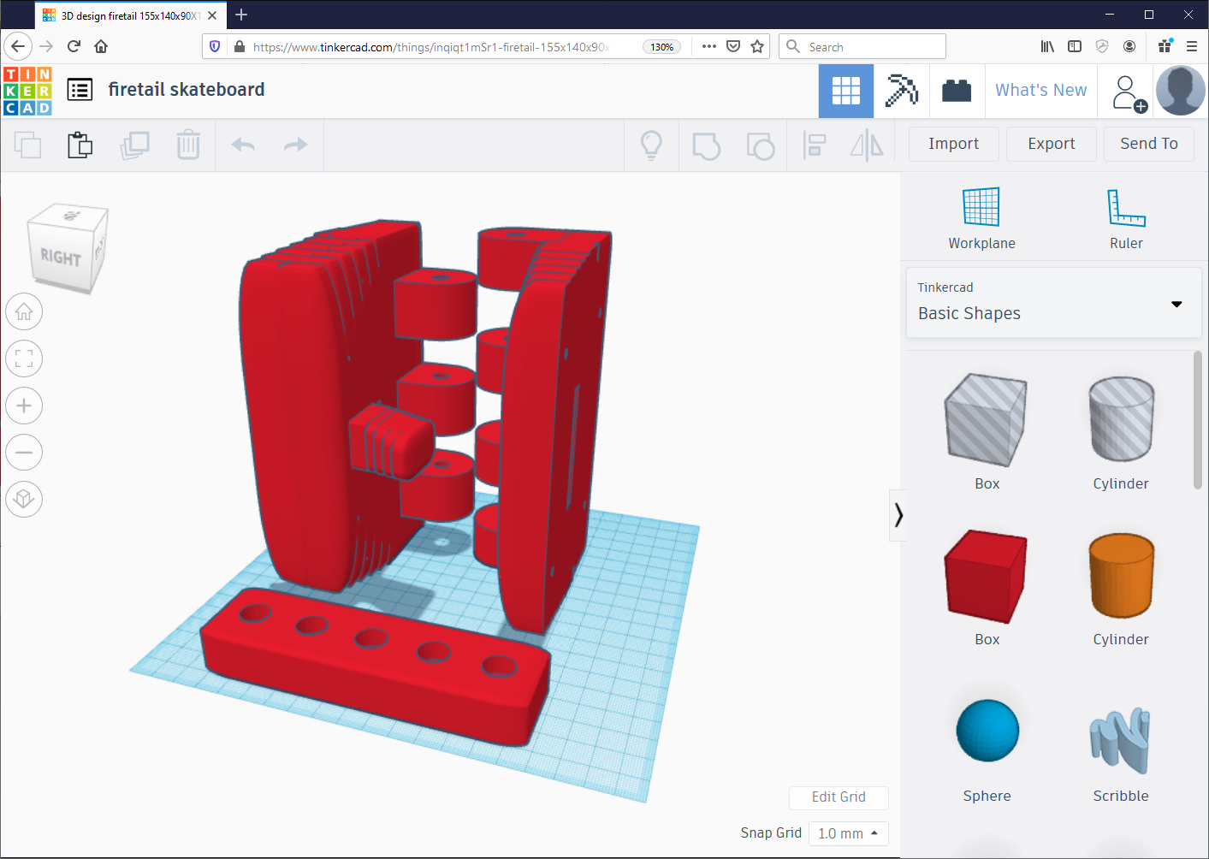Screen dimensions: 1209x859
Task: Show all hidden objects with the lightbulb icon
Action: click(x=651, y=145)
